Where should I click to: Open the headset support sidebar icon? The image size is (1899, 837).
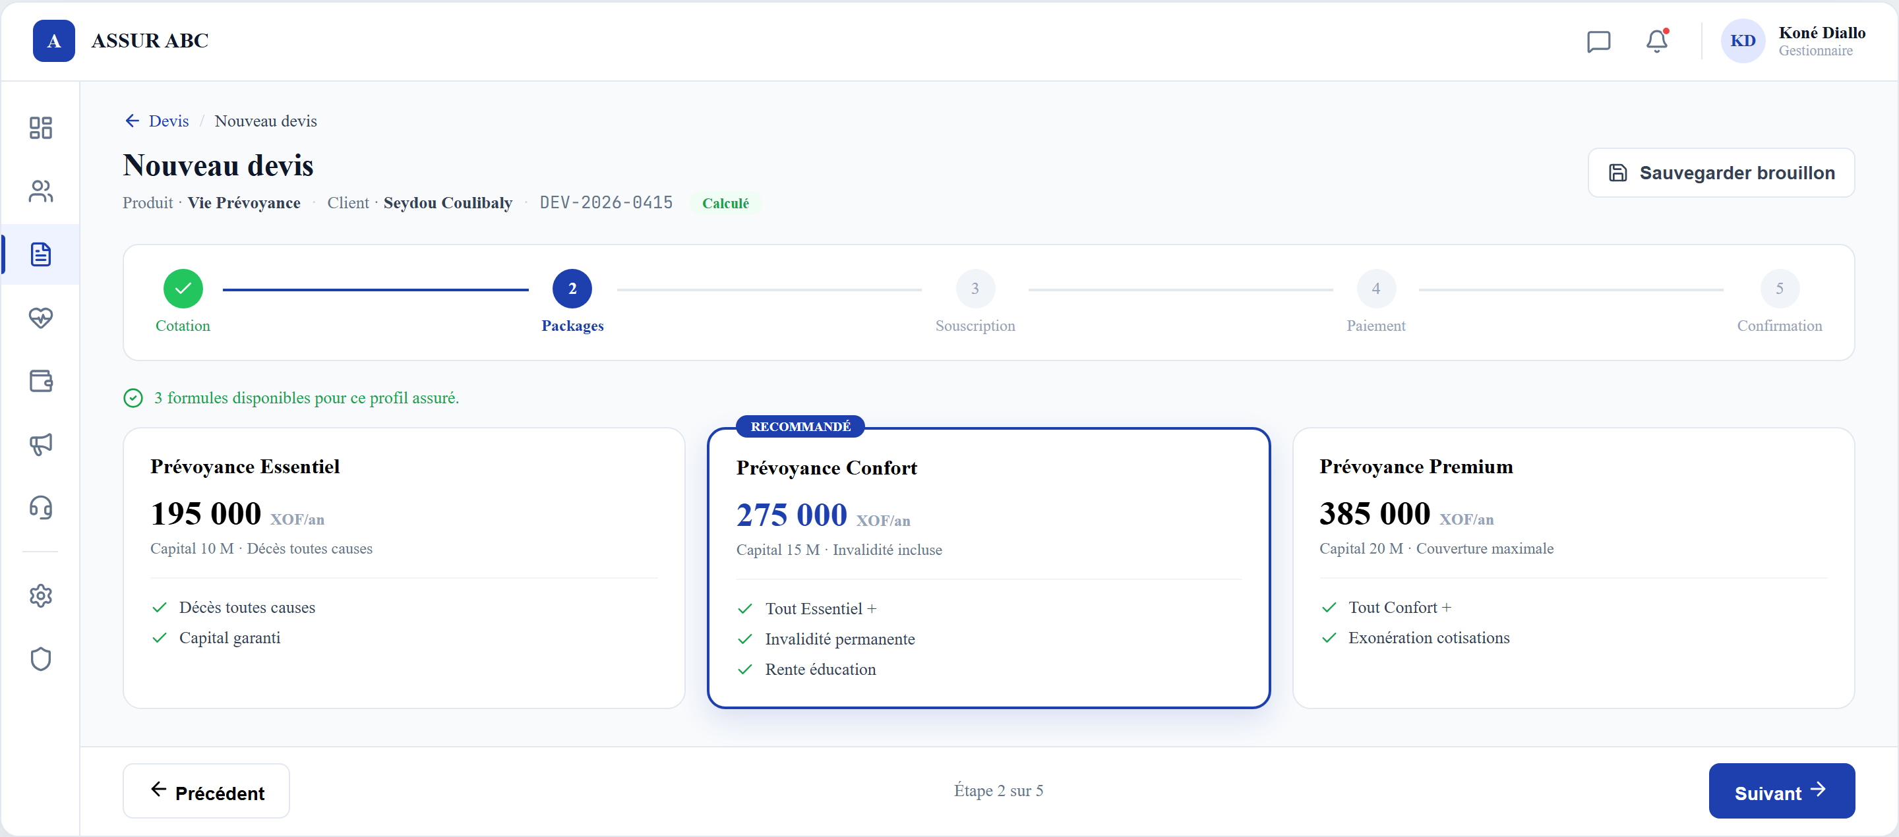[x=40, y=507]
